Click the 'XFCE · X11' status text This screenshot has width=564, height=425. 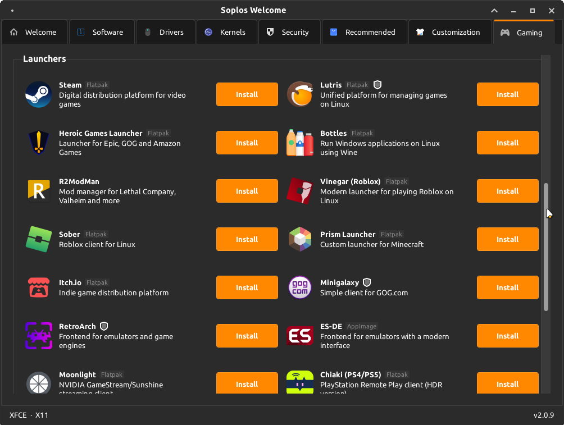click(29, 415)
